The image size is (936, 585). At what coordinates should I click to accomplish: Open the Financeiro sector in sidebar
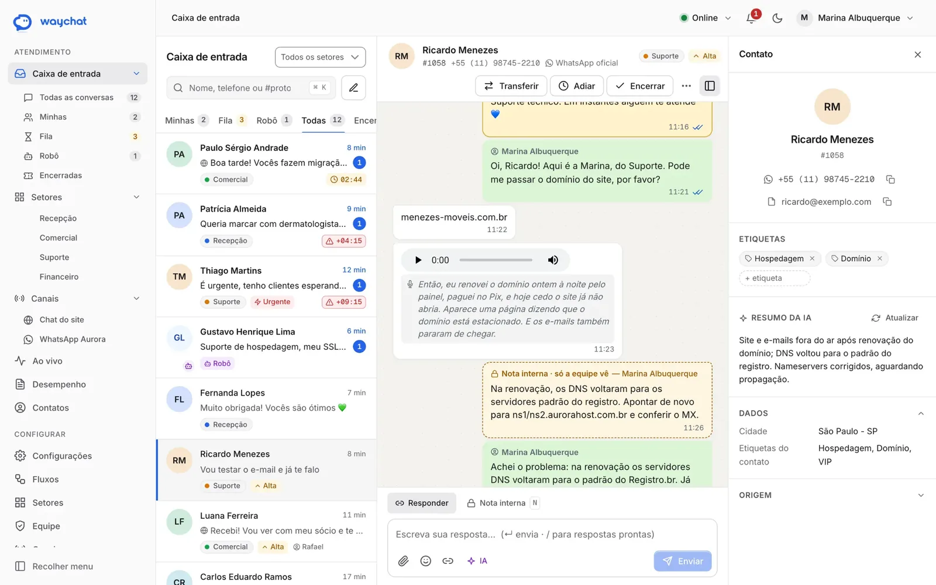click(x=59, y=277)
